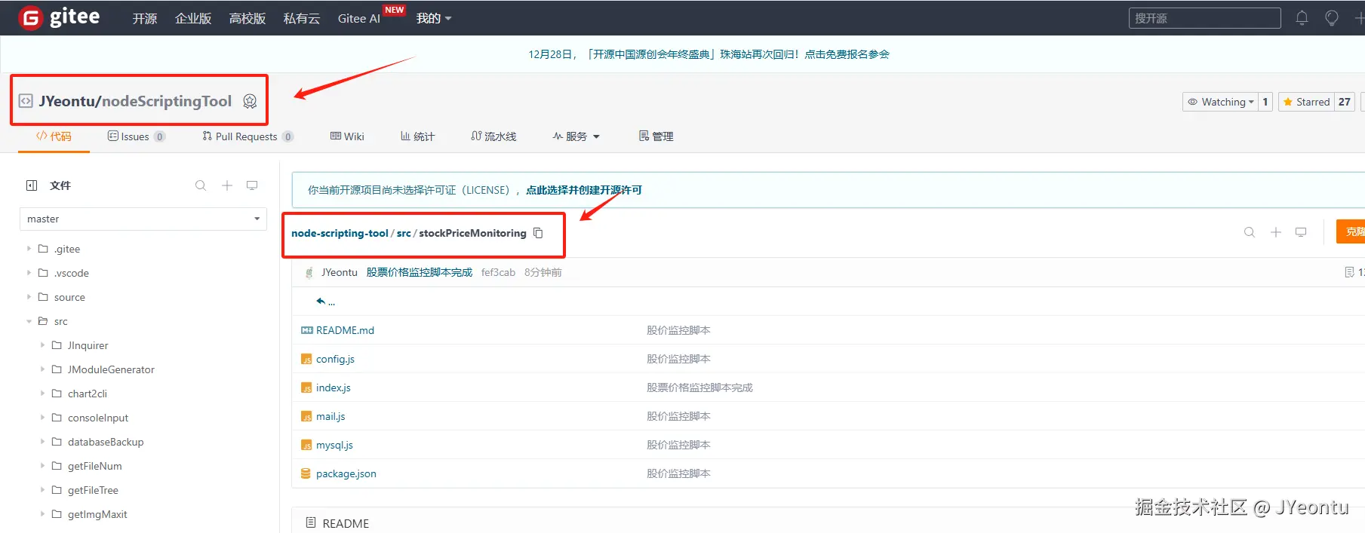1365x533 pixels.
Task: Switch to the Wiki tab
Action: [x=347, y=136]
